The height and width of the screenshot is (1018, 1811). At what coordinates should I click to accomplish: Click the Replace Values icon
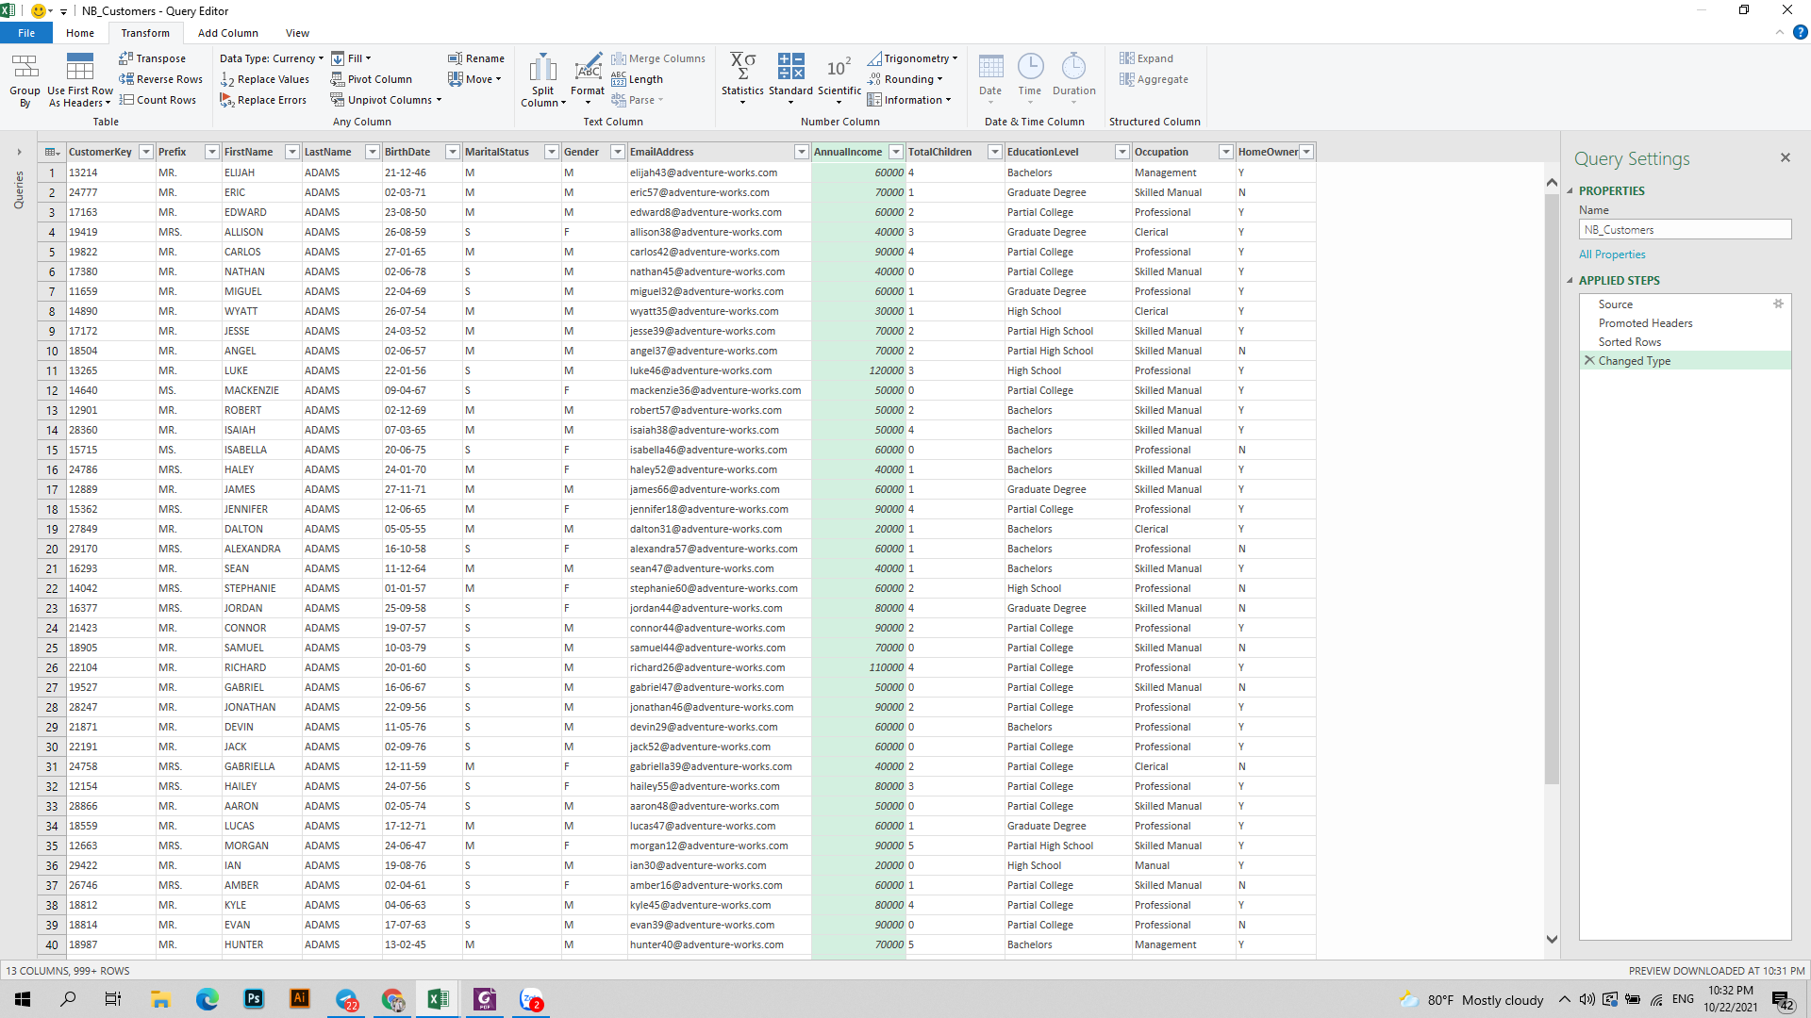[227, 79]
